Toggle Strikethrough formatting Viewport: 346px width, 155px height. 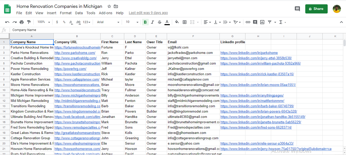click(160, 22)
